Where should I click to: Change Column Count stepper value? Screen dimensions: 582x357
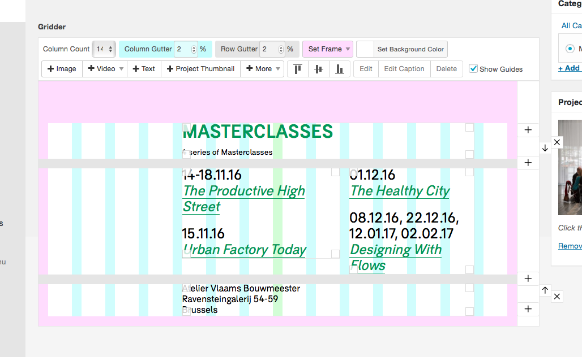[x=111, y=49]
